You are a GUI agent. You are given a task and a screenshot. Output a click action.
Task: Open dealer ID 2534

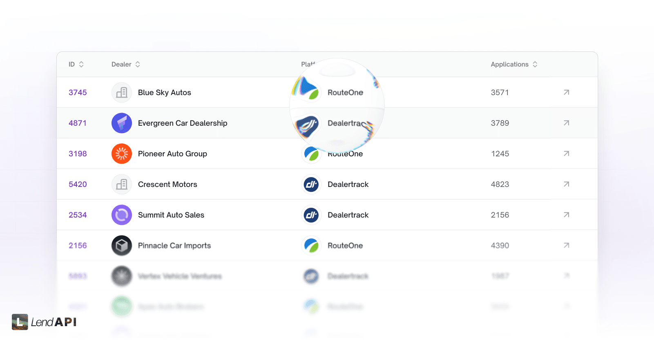[78, 215]
